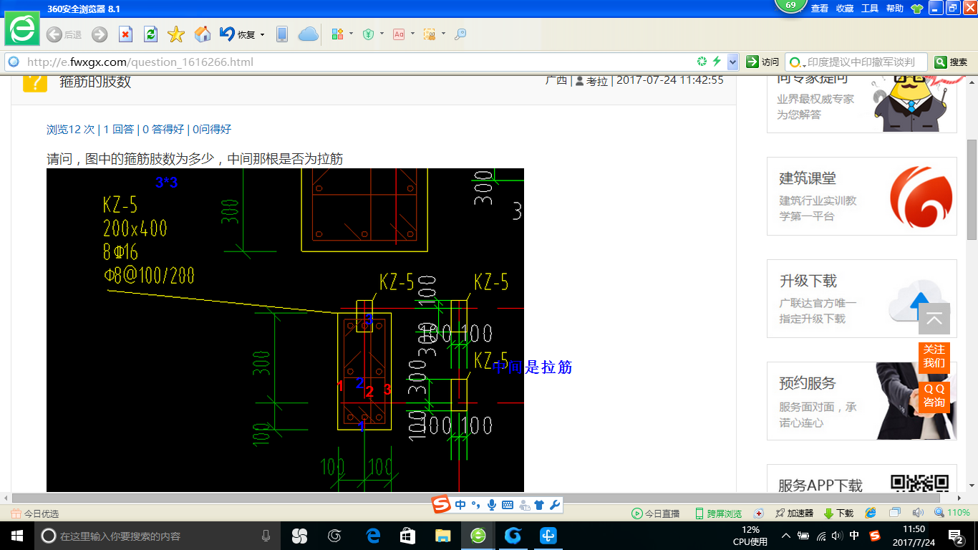Viewport: 978px width, 550px height.
Task: Click the horizontal page scrollbar
Action: click(x=476, y=498)
